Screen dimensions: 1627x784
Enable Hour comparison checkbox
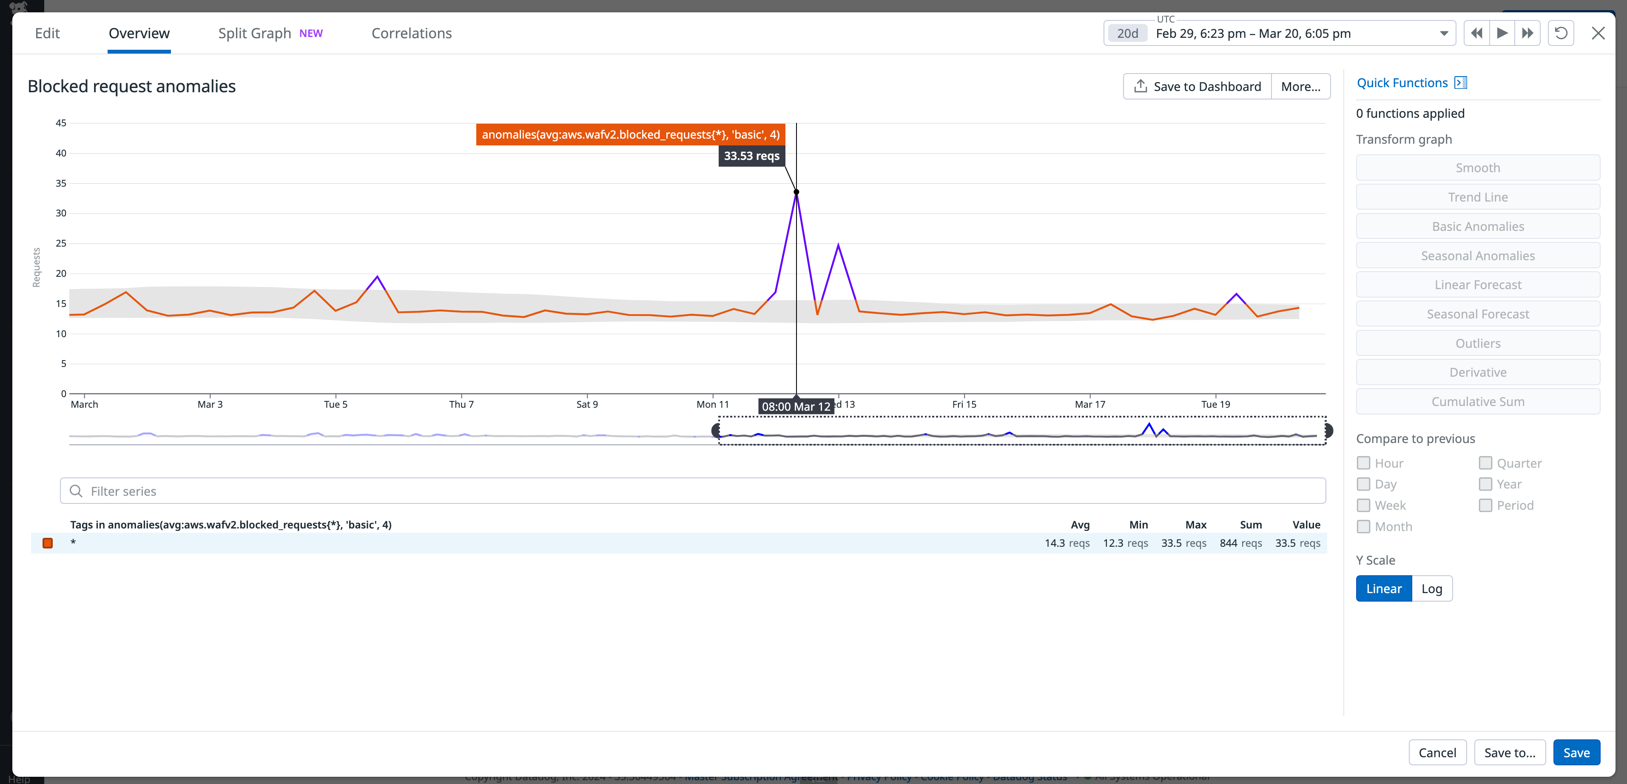pos(1363,463)
